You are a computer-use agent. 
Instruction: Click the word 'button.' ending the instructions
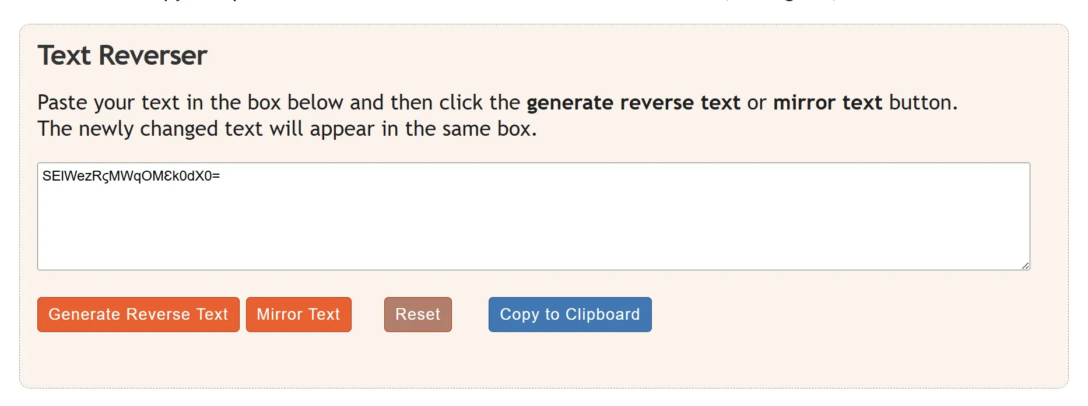923,103
